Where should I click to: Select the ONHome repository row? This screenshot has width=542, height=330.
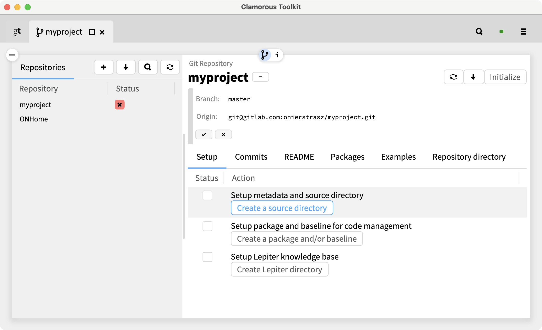point(97,119)
